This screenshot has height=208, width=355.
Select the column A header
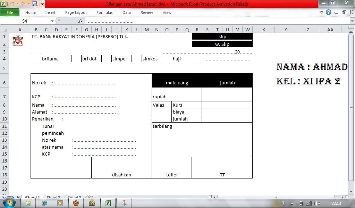(20, 30)
